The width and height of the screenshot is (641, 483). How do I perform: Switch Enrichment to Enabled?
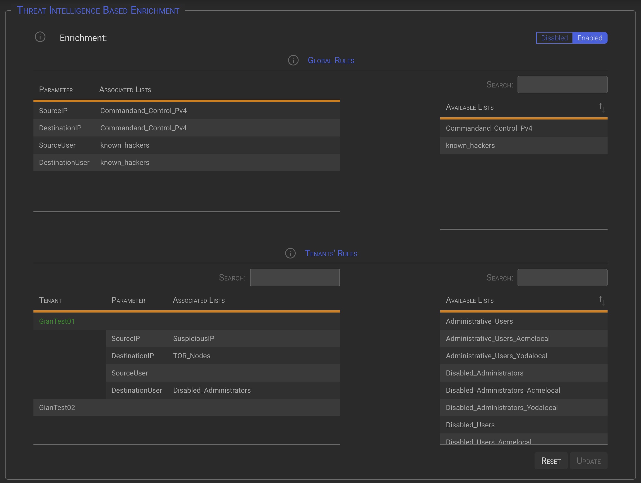[589, 38]
